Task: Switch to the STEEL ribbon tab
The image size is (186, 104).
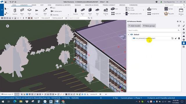Action: [14, 5]
